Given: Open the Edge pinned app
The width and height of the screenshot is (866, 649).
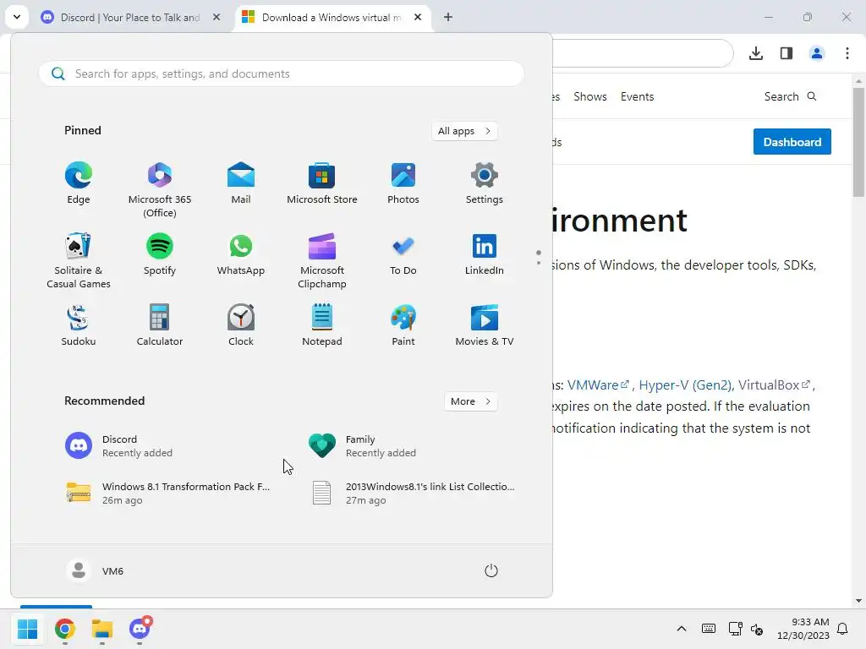Looking at the screenshot, I should (x=79, y=183).
